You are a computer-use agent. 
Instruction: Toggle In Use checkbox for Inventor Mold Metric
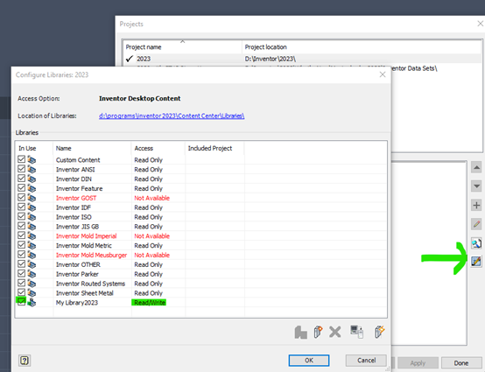21,245
